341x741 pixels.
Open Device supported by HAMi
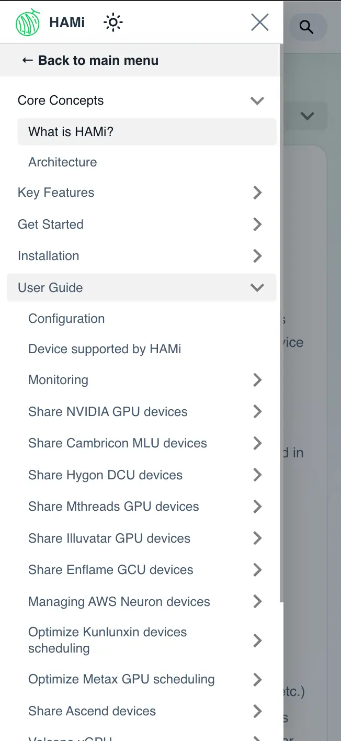(105, 349)
